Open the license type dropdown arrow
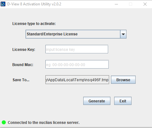 coord(123,34)
